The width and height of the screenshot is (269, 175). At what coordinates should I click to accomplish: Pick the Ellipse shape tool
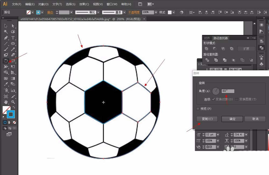click(13, 43)
